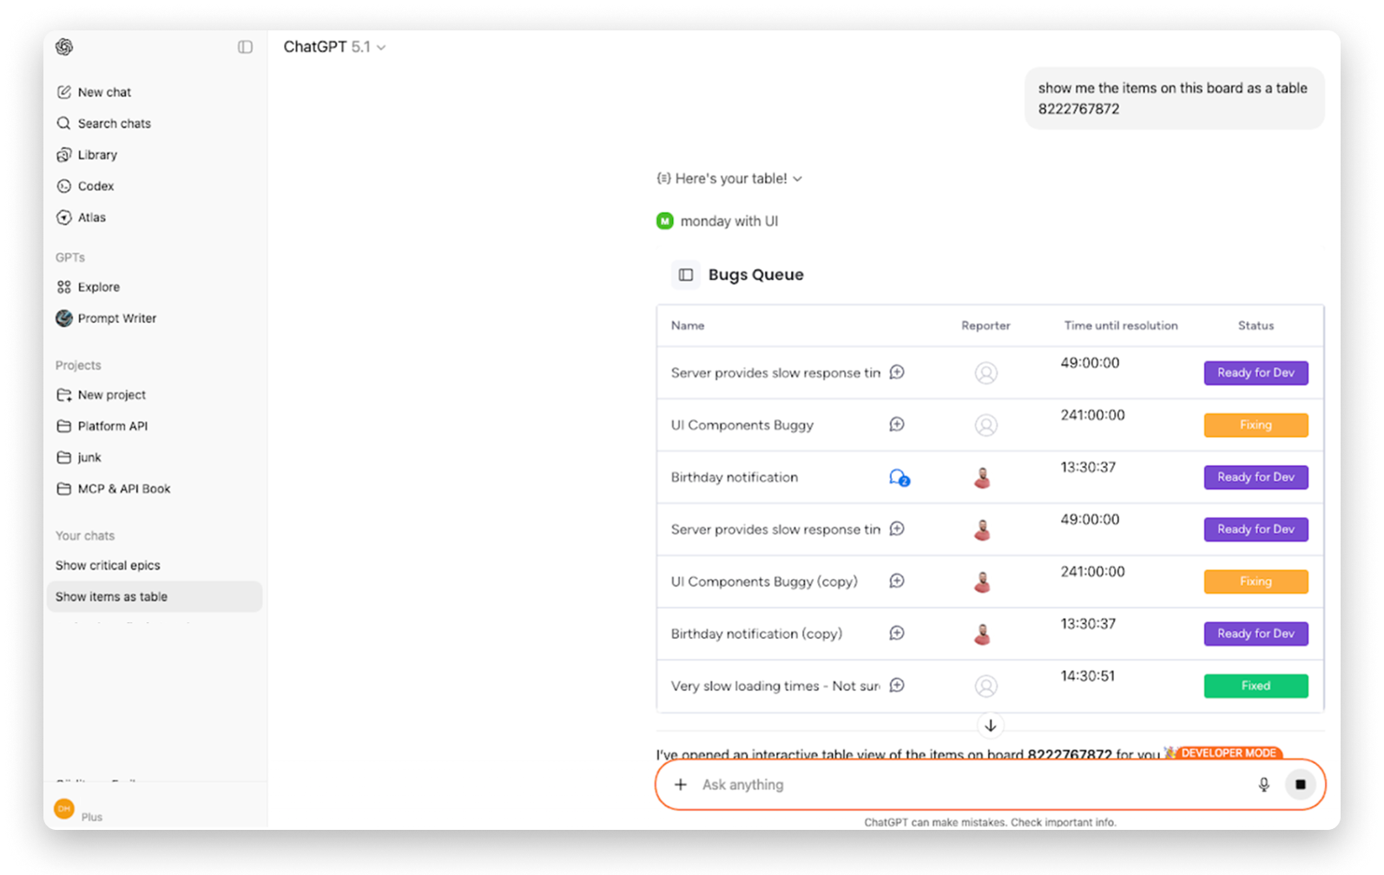The width and height of the screenshot is (1384, 875).
Task: Stop the response with the stop button
Action: 1300,785
